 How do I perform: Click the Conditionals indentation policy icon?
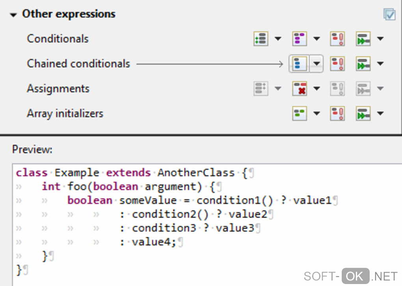(300, 39)
